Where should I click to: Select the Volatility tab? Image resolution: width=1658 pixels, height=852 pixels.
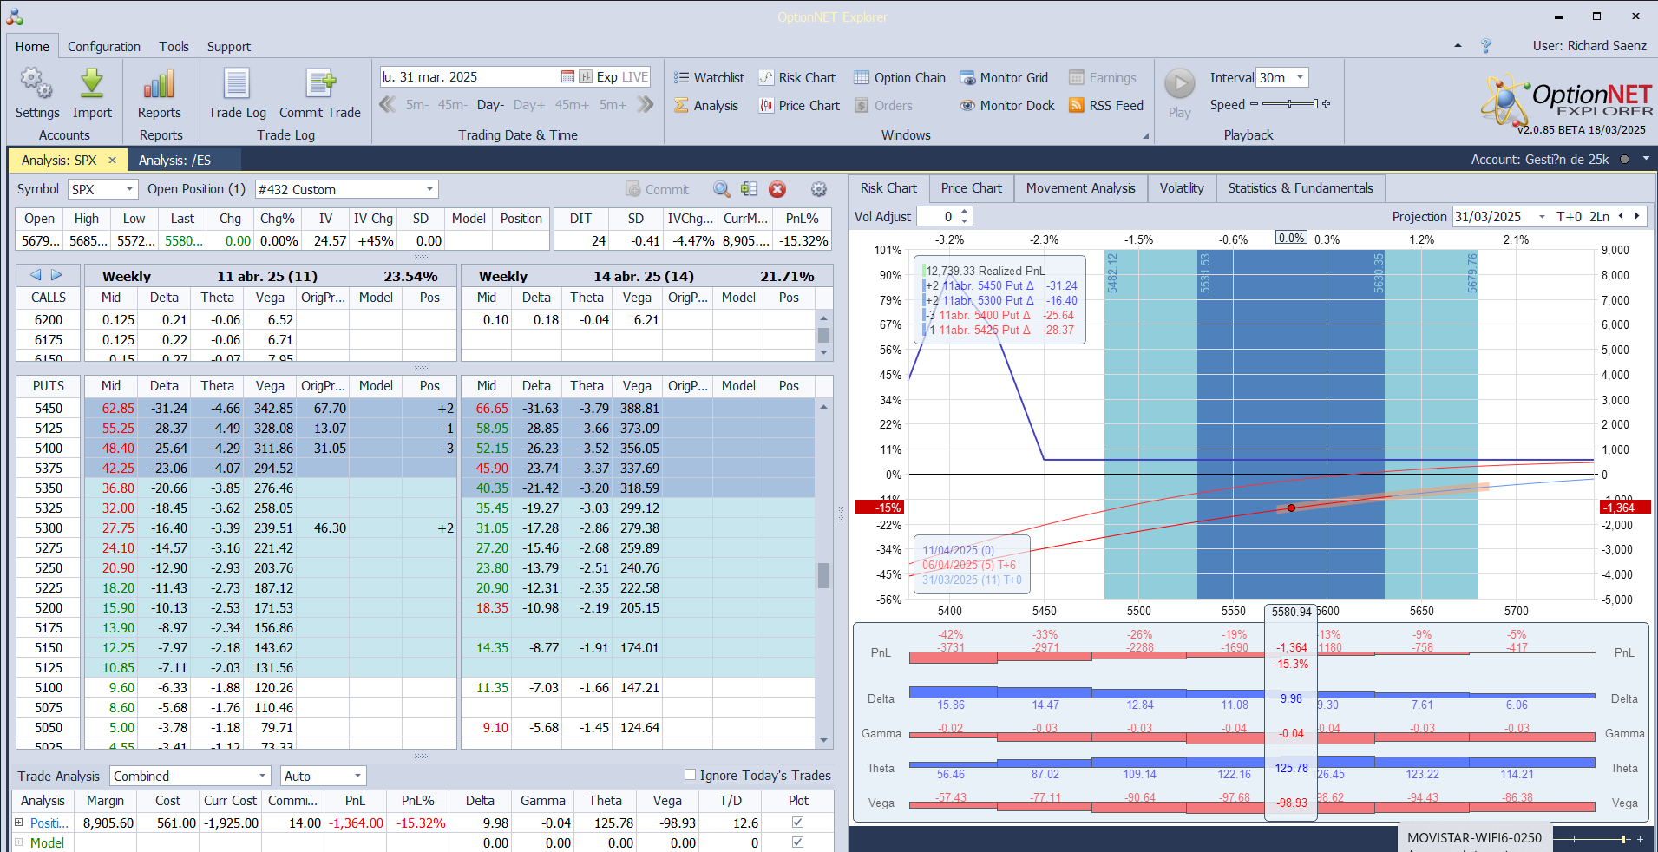click(1182, 188)
